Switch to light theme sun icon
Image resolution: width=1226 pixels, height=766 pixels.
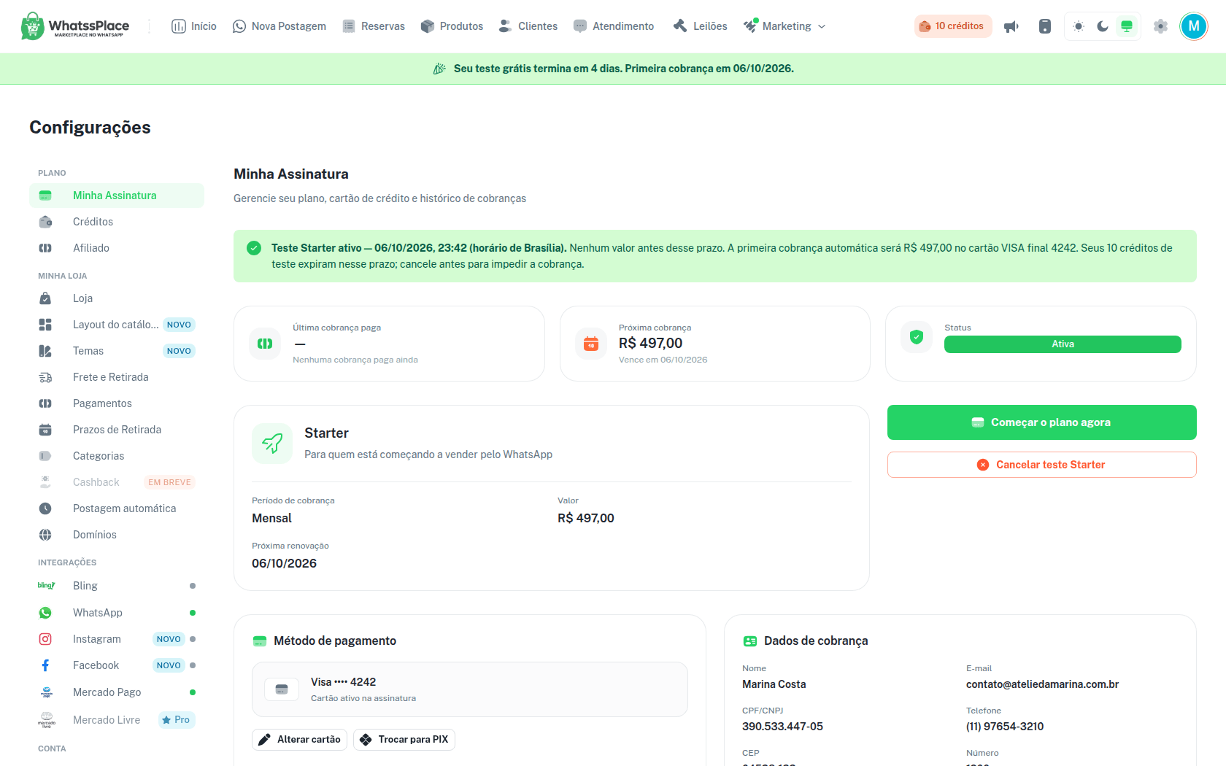click(1079, 26)
